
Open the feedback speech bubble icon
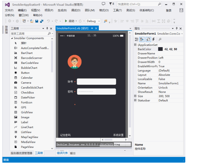click(104, 4)
